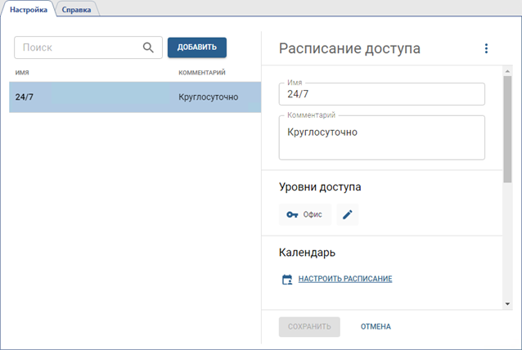Open the Справка tab

coord(77,9)
